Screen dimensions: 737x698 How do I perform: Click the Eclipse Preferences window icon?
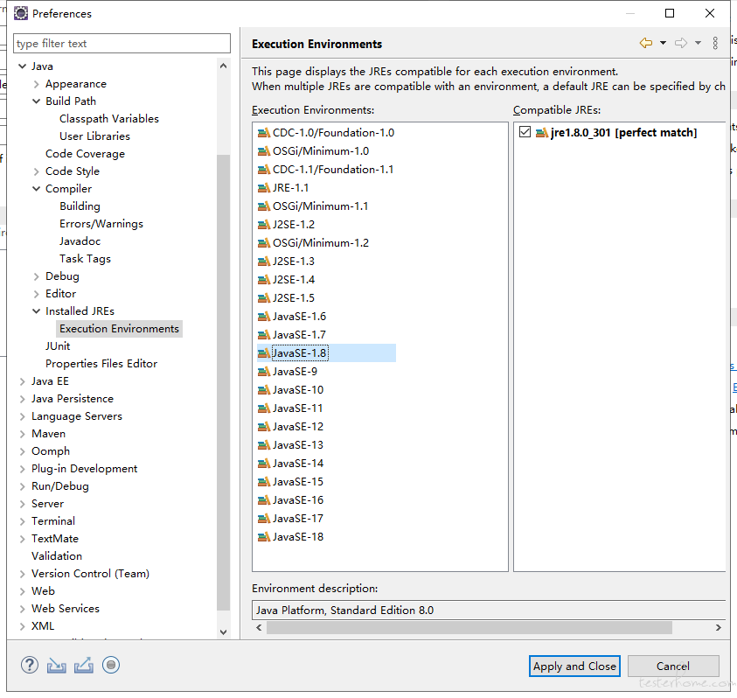[x=21, y=14]
